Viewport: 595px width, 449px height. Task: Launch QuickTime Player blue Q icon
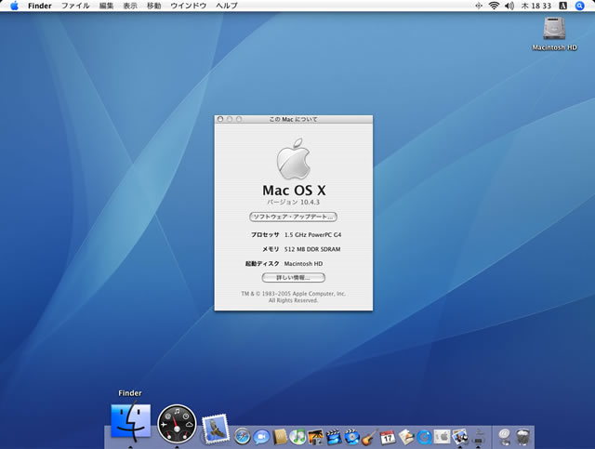click(x=424, y=437)
